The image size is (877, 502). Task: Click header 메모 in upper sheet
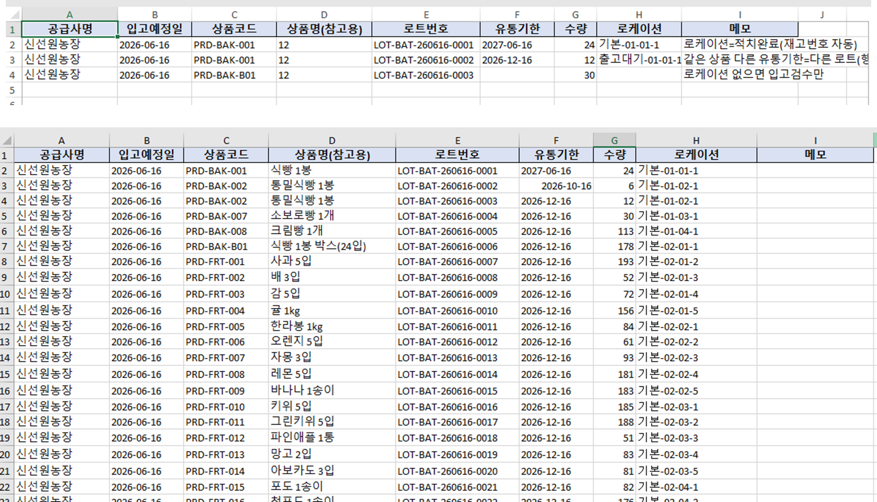coord(739,29)
